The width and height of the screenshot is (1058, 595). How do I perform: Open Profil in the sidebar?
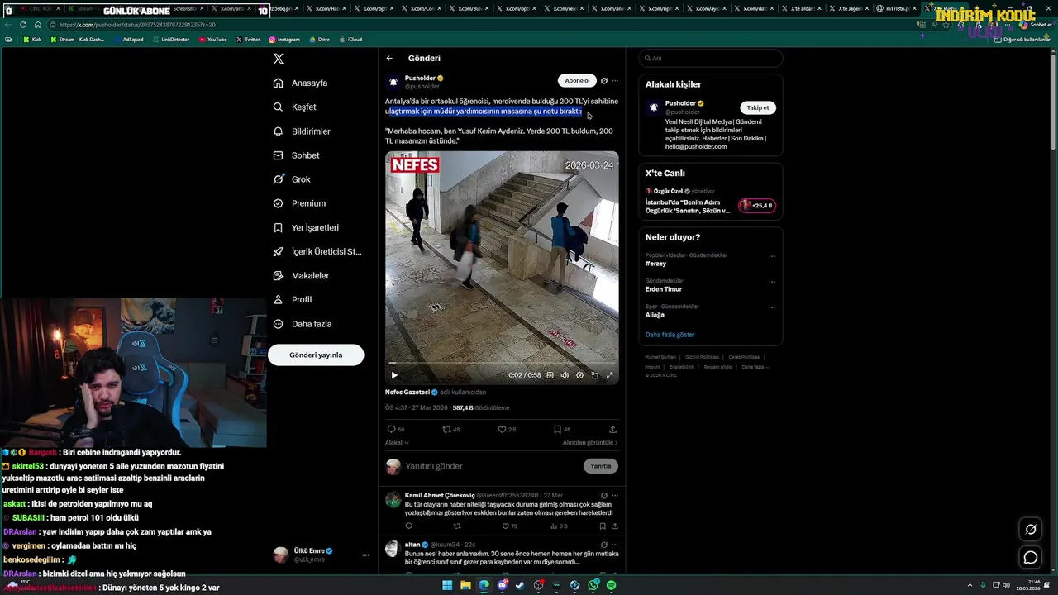[293, 299]
